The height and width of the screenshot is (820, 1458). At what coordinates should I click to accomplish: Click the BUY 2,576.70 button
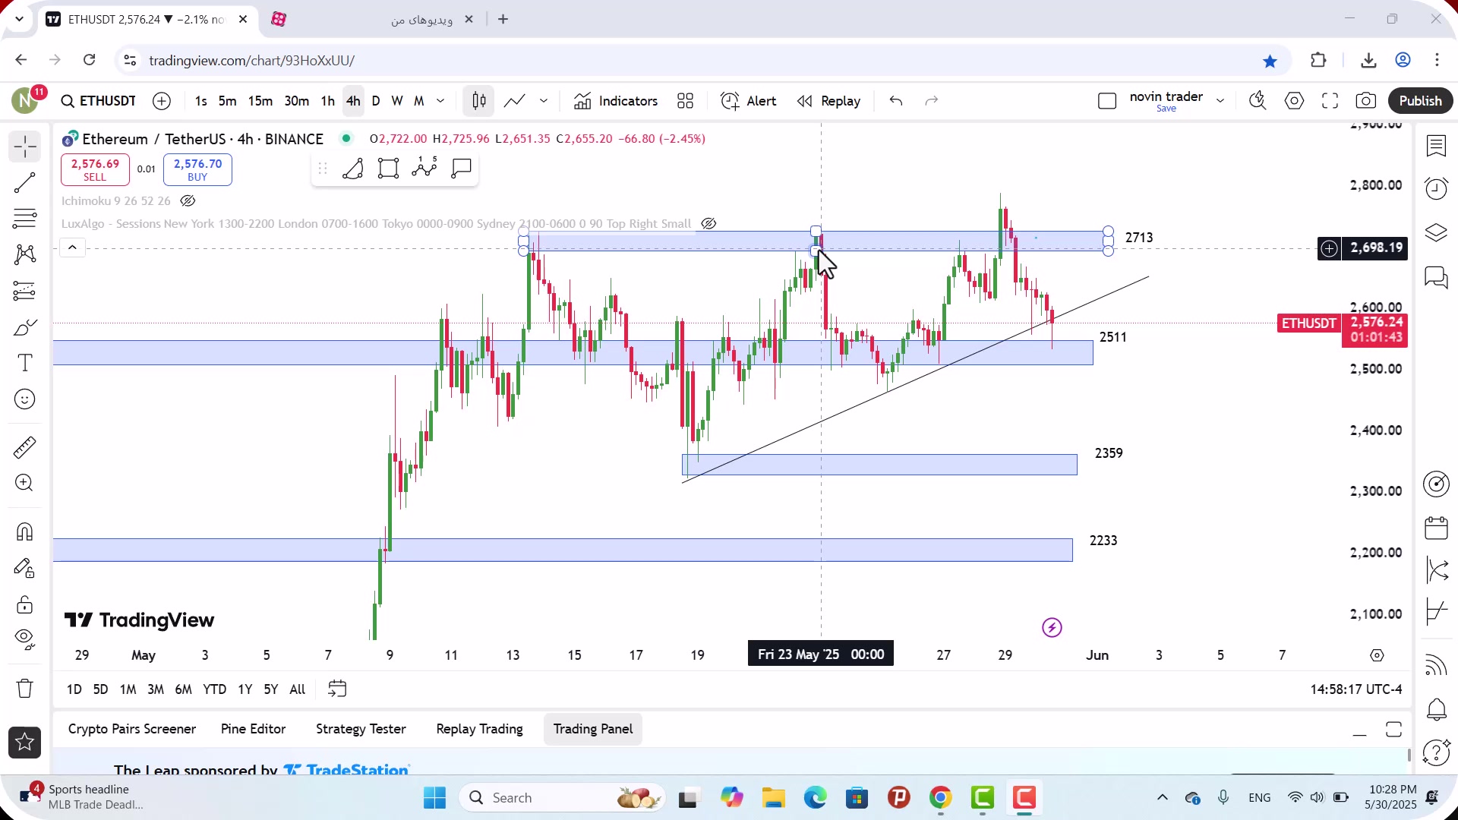pyautogui.click(x=197, y=169)
